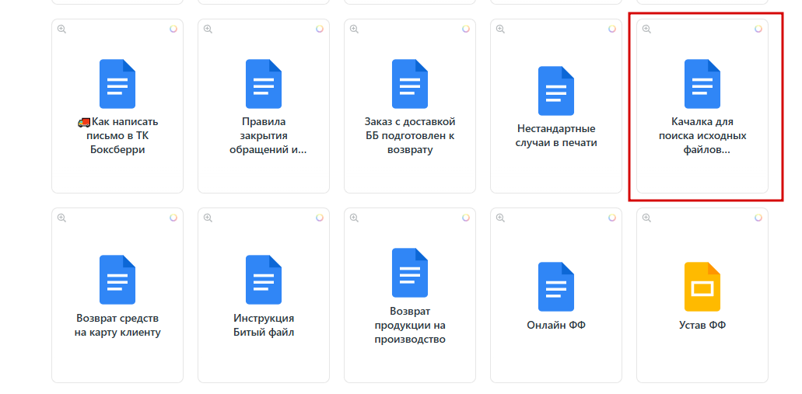Click zoom icon on "Возврат средств на карту" card
802x394 pixels.
tap(61, 218)
